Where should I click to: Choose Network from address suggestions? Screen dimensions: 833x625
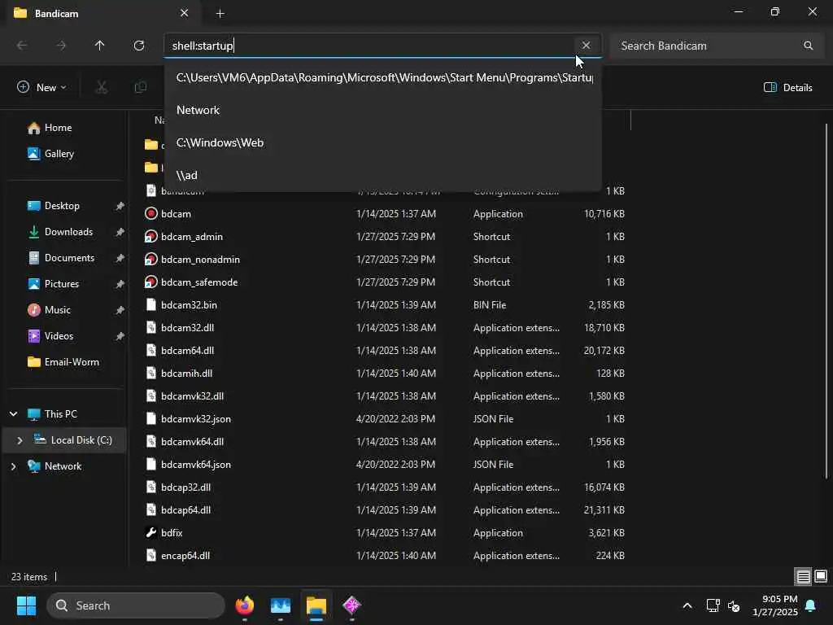tap(383, 110)
